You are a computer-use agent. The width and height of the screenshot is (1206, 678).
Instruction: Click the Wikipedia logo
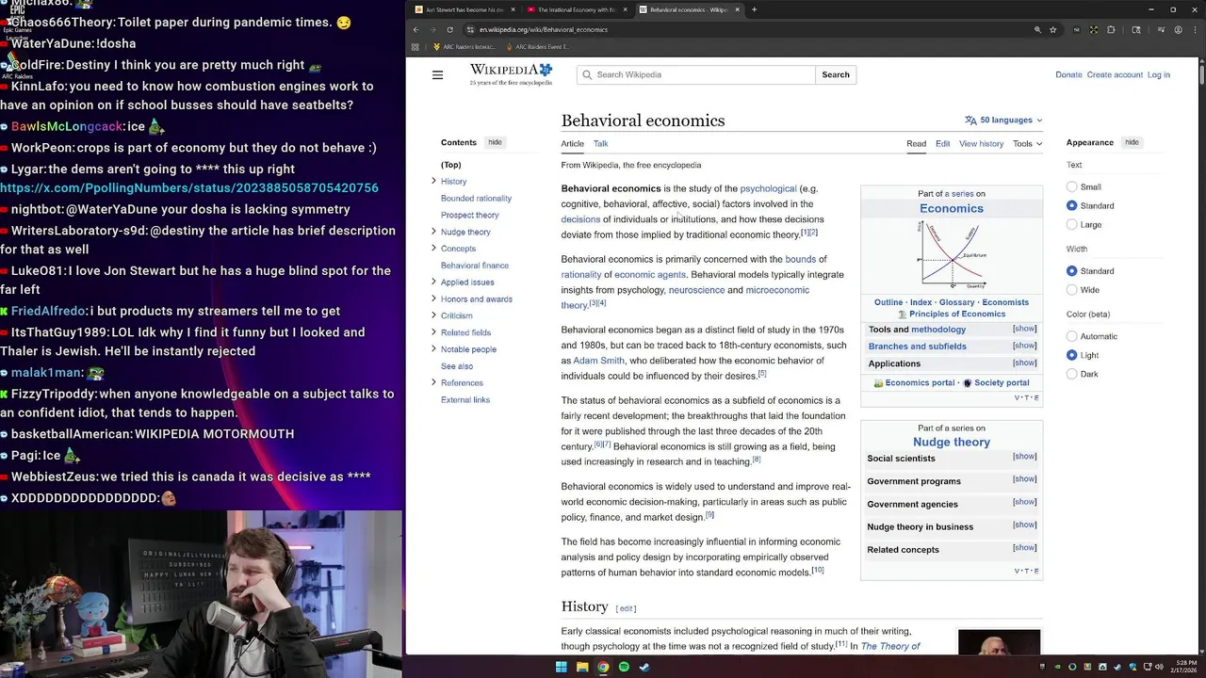click(511, 74)
